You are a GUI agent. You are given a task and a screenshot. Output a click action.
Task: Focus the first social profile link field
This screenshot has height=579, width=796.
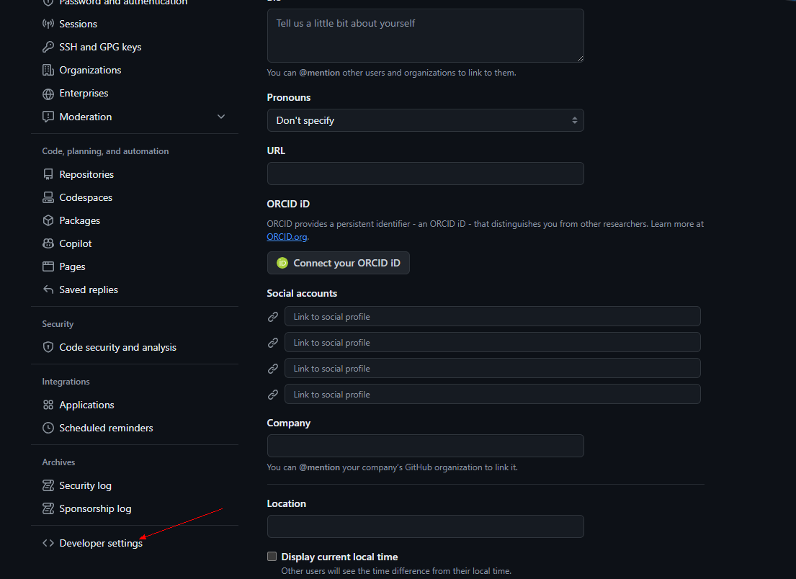(x=493, y=316)
